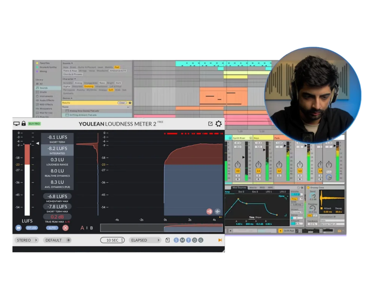Collapse the Sounds filter group arrow
This screenshot has width=374, height=299.
pos(72,63)
